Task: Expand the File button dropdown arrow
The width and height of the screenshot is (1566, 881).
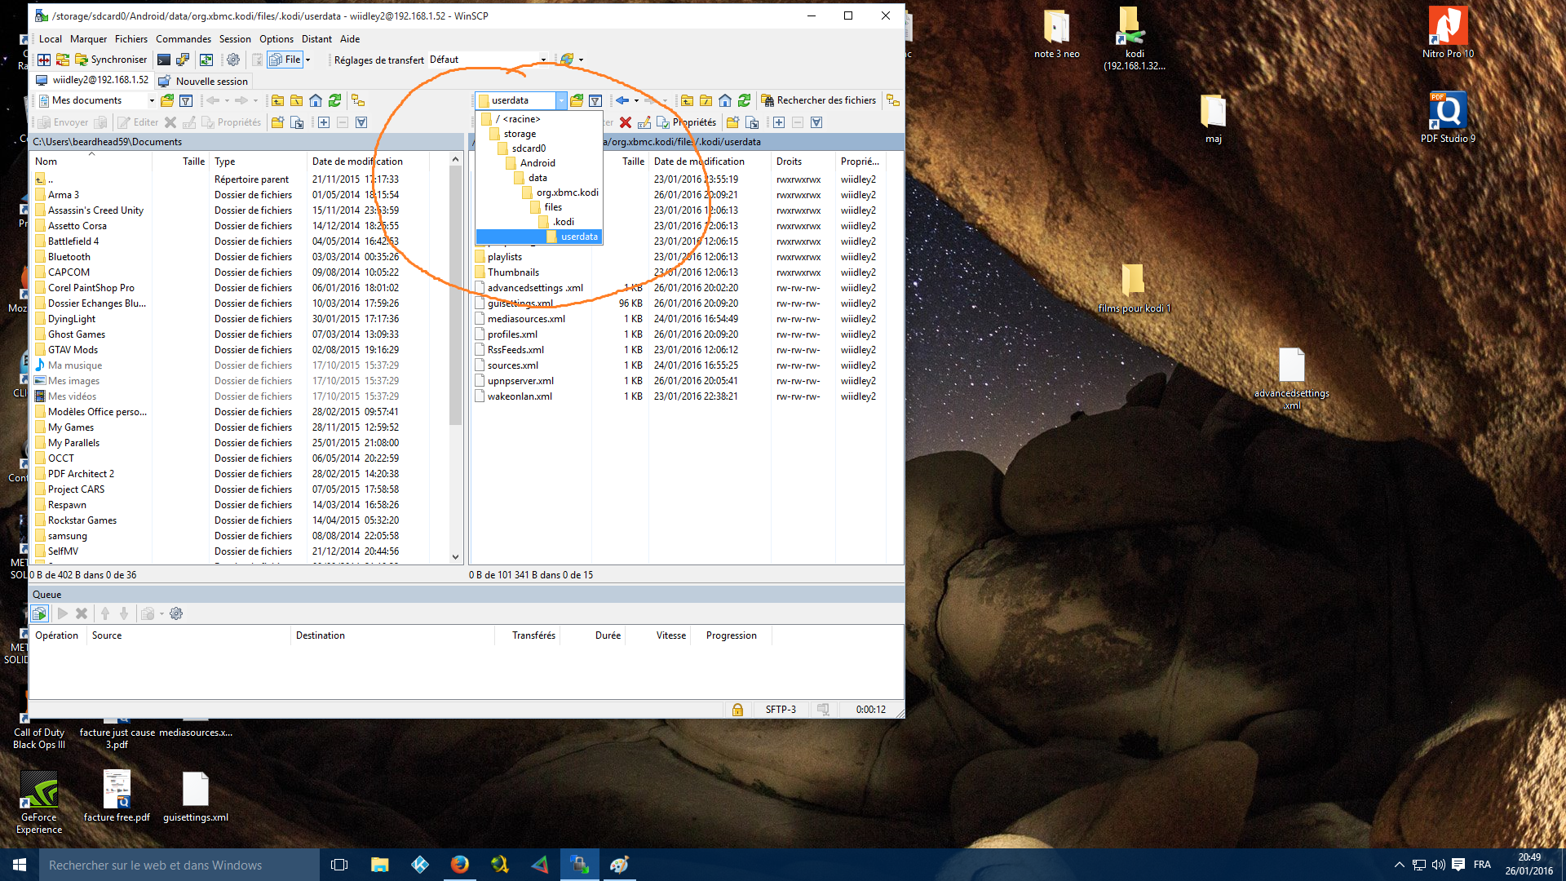Action: (x=307, y=60)
